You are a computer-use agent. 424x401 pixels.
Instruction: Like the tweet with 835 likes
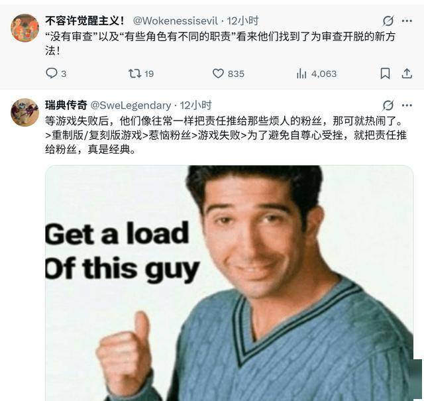(x=218, y=74)
